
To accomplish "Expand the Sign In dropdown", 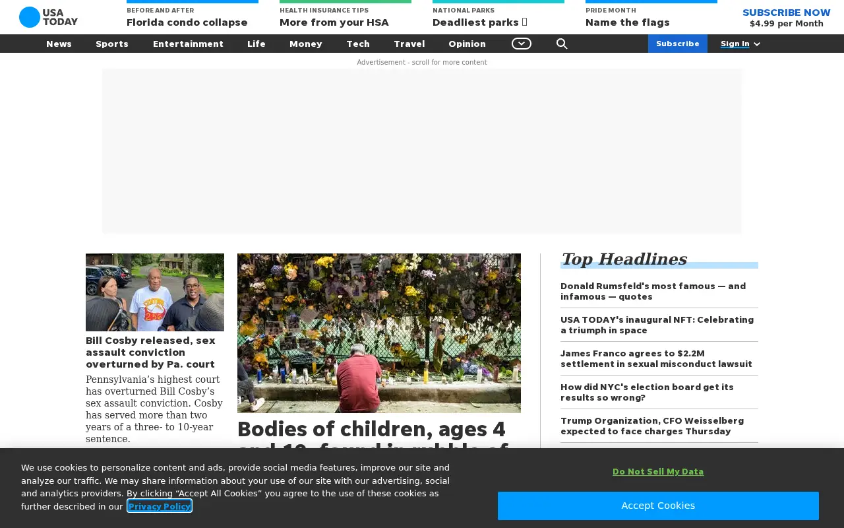I will pyautogui.click(x=740, y=44).
